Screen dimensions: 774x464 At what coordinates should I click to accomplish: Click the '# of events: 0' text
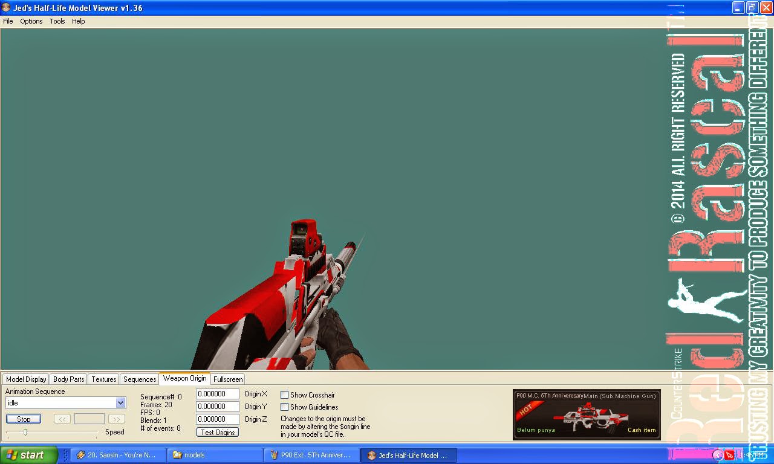click(x=160, y=428)
